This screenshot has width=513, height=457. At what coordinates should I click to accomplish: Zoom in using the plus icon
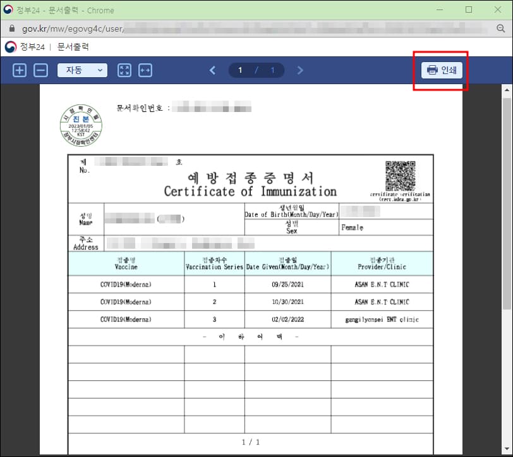(x=19, y=70)
